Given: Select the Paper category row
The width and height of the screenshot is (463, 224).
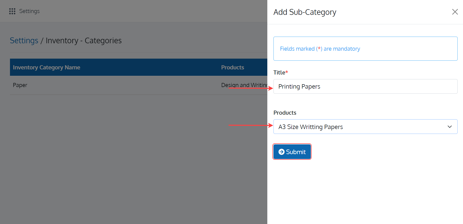Looking at the screenshot, I should coord(20,85).
